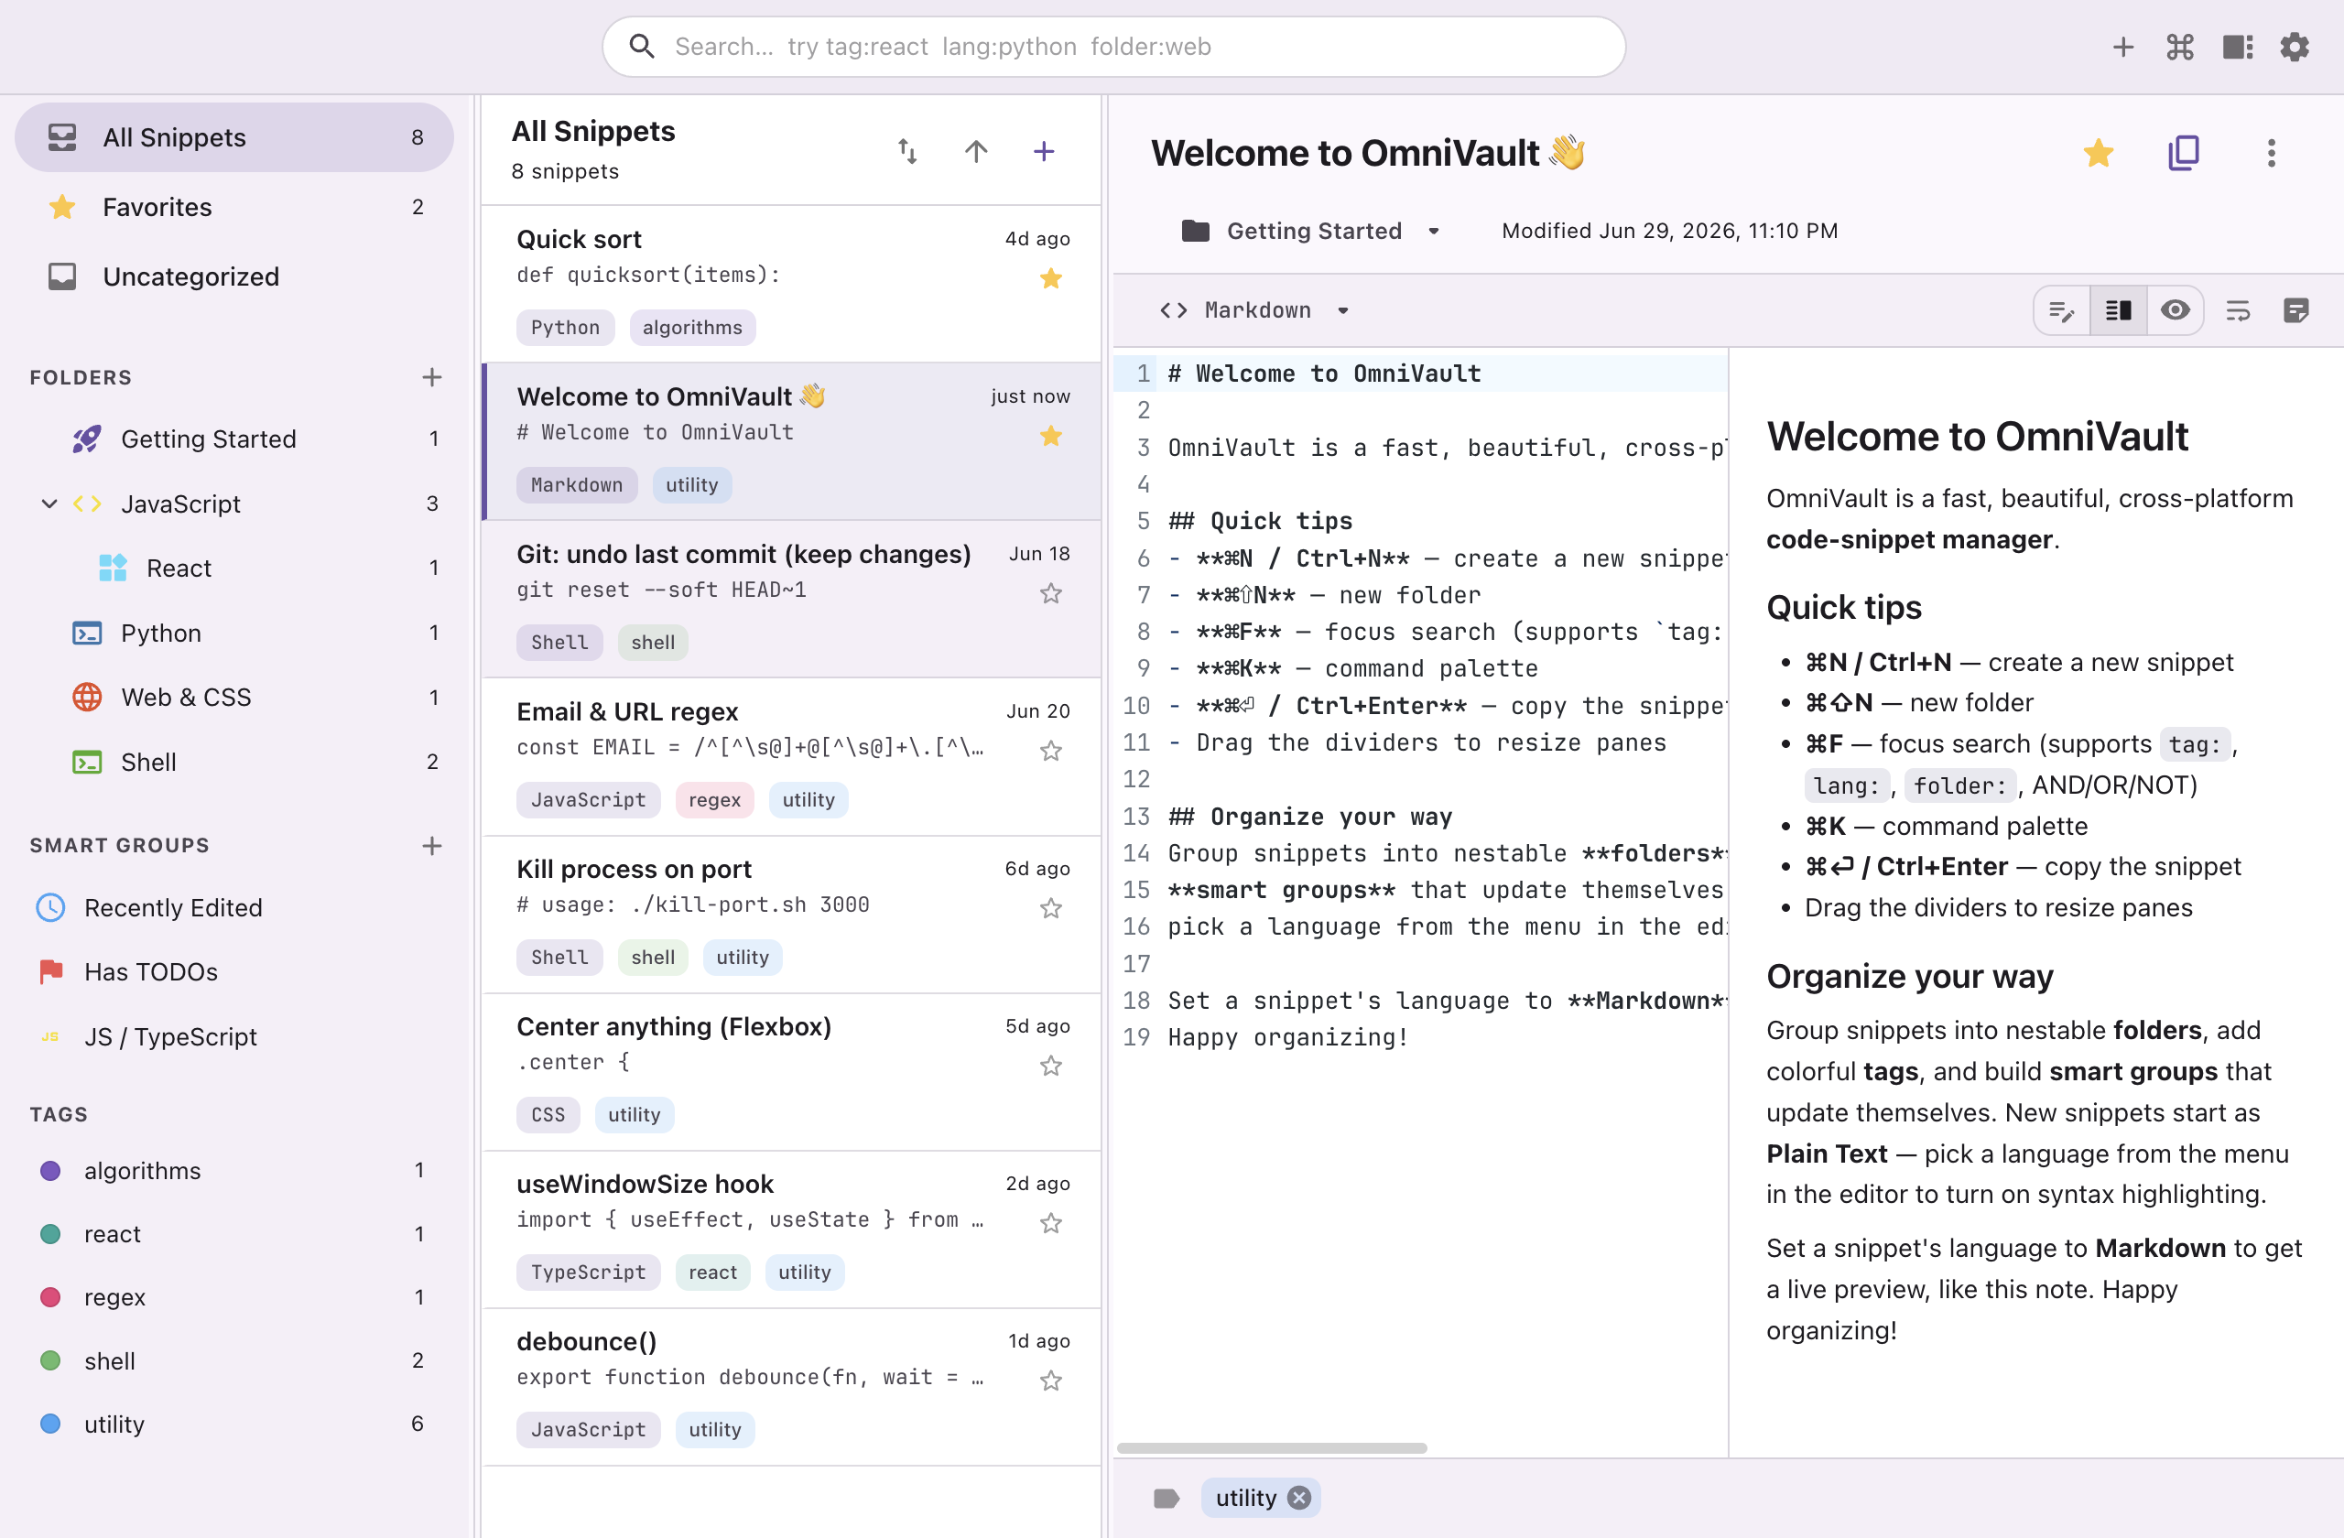
Task: Open the snippet more options menu
Action: 2271,153
